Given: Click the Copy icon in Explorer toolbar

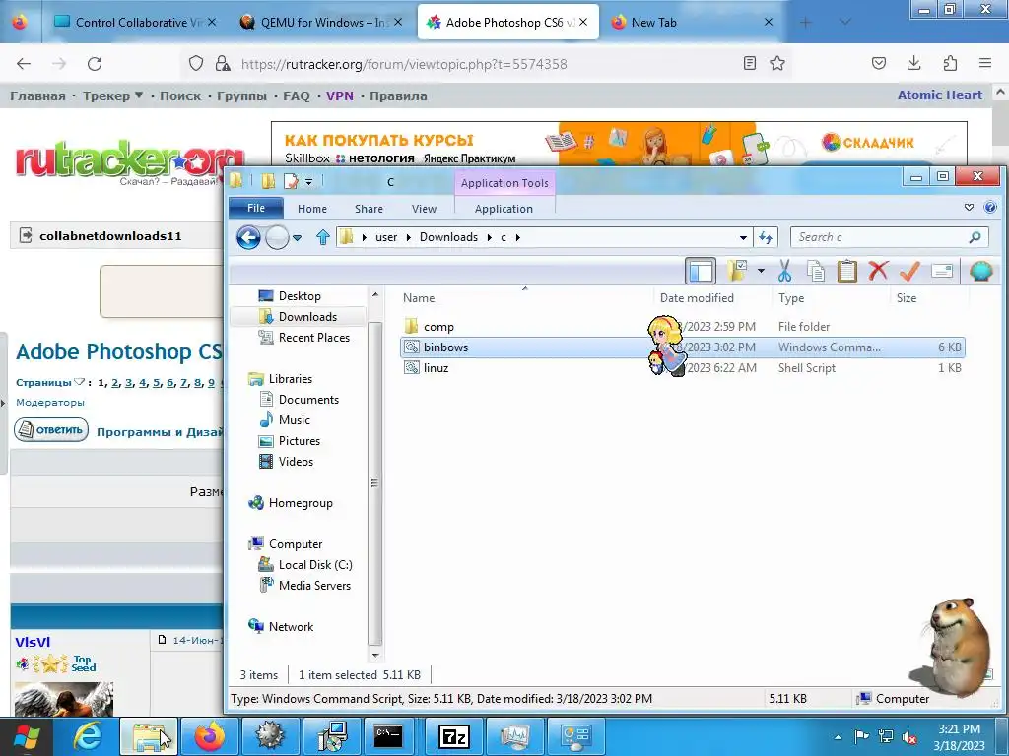Looking at the screenshot, I should 816,271.
